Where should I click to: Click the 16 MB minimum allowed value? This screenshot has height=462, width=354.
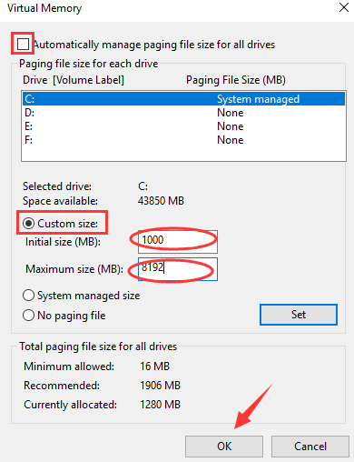click(x=154, y=367)
